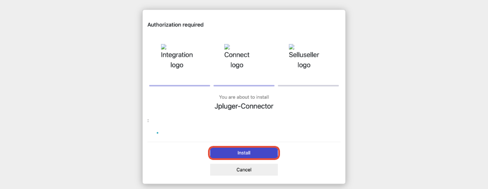
Task: Click the teal bullet point in permissions list
Action: 158,133
